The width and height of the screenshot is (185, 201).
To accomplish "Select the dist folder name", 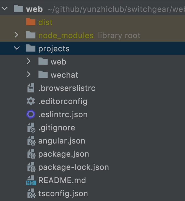I will point(45,22).
